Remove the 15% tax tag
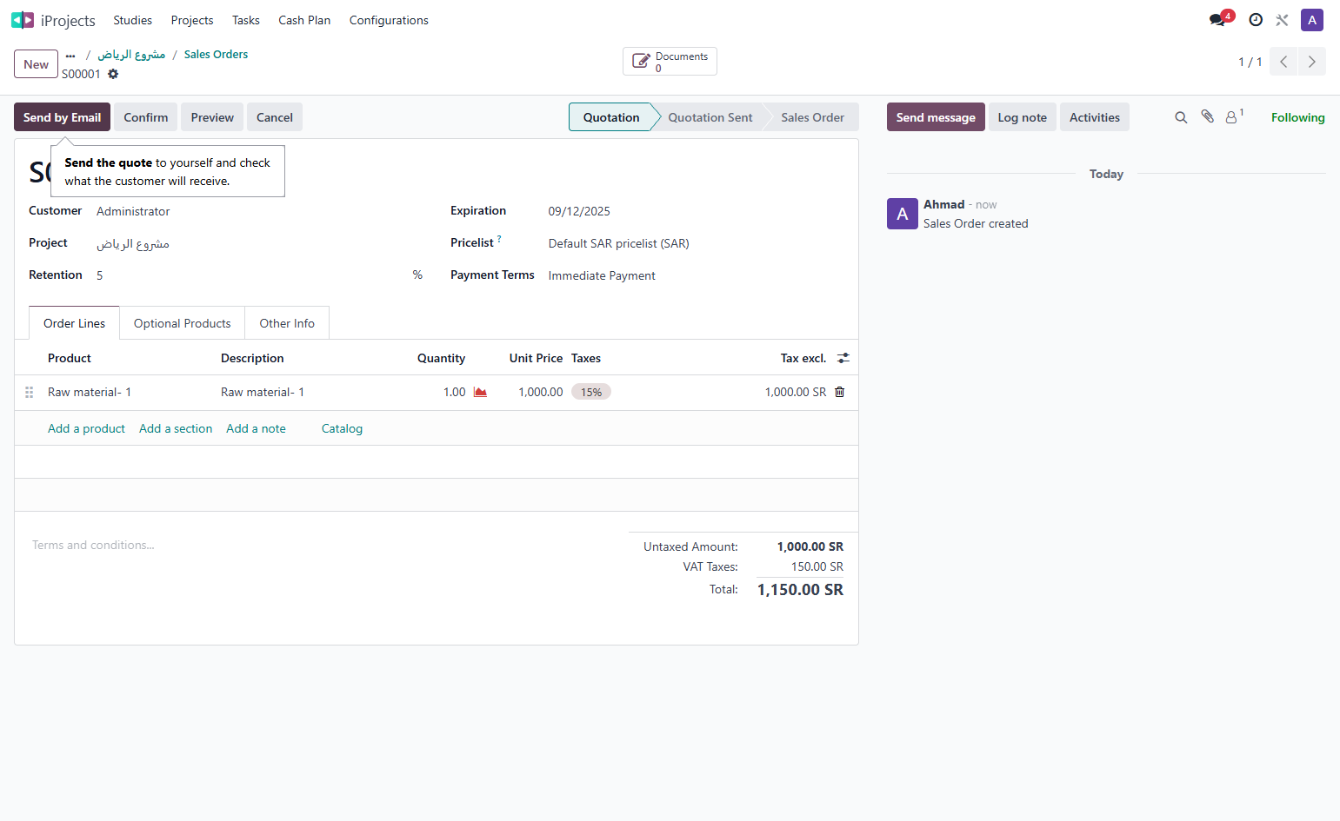 [591, 392]
